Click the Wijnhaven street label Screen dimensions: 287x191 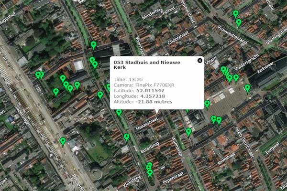click(177, 146)
